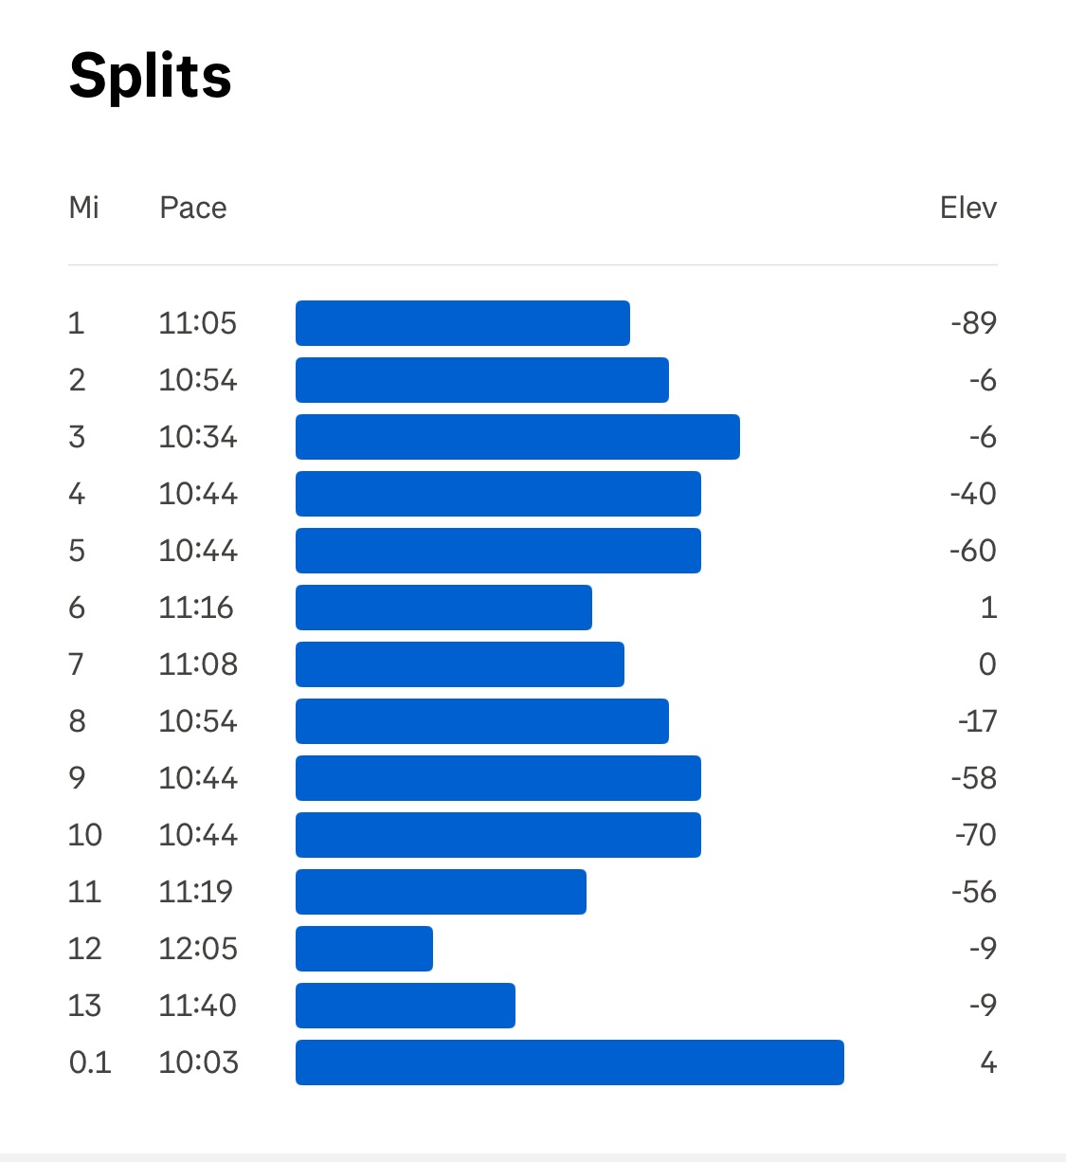Click the 10:34 pace value
Screen dimensions: 1066x1162
[x=197, y=437]
